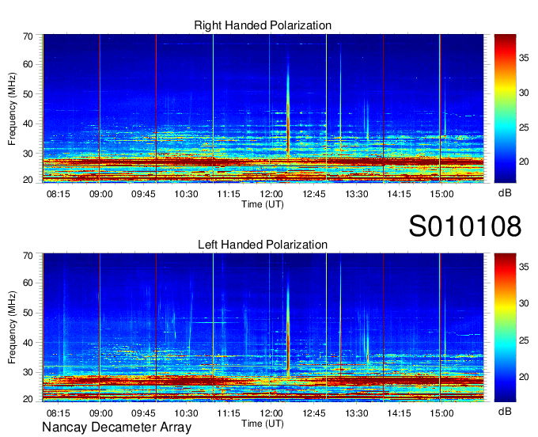
Task: Click the dB unit under left-handed colorbar
Action: [x=505, y=412]
